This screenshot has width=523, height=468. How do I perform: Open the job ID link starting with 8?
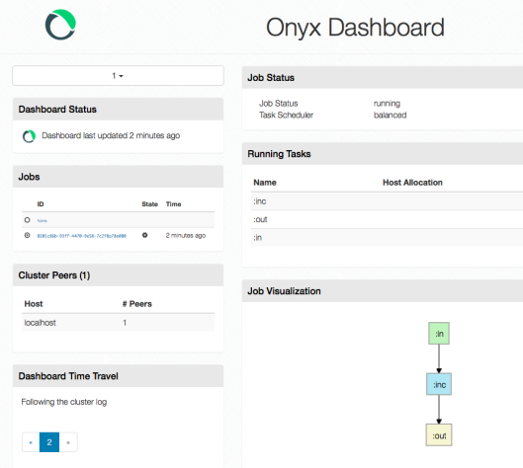(82, 236)
